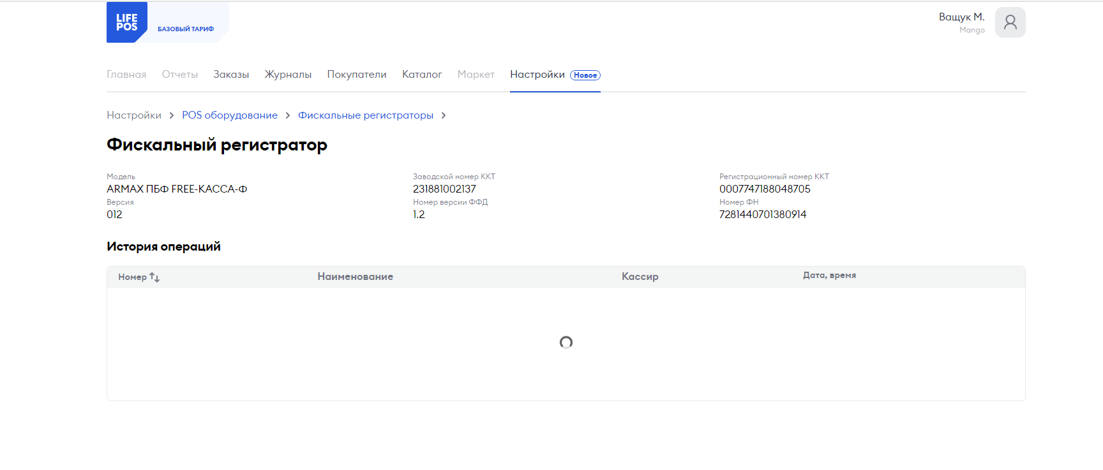1103x470 pixels.
Task: Click the Регистрационный номер ККТ label
Action: tap(774, 177)
